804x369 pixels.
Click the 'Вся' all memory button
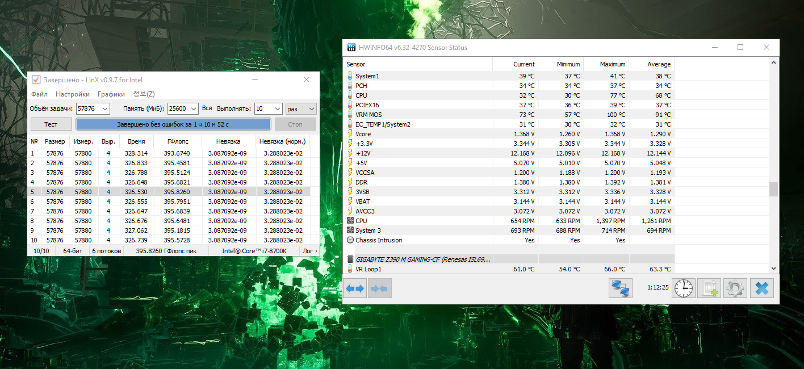207,108
